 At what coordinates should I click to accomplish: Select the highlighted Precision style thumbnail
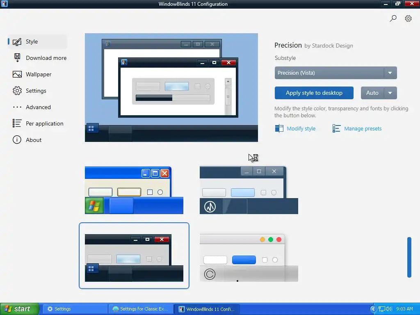tap(134, 256)
